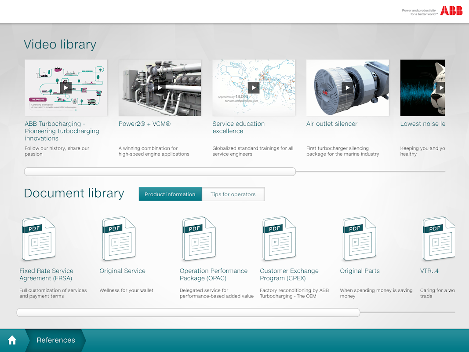The height and width of the screenshot is (352, 469).
Task: Play the Air outlet silencer video
Action: coord(348,88)
